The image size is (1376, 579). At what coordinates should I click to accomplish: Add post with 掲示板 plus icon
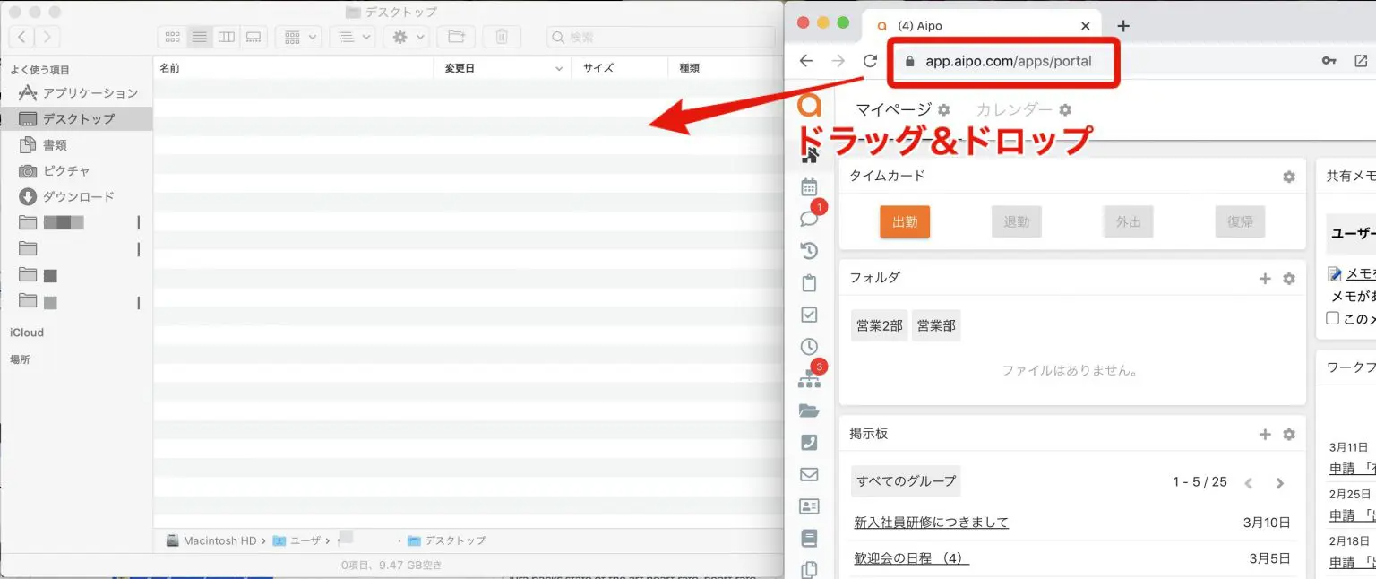click(1265, 435)
